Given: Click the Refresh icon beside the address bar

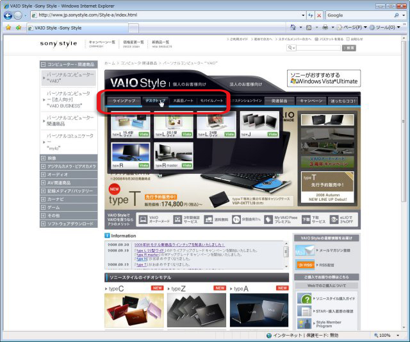Looking at the screenshot, I should point(310,15).
